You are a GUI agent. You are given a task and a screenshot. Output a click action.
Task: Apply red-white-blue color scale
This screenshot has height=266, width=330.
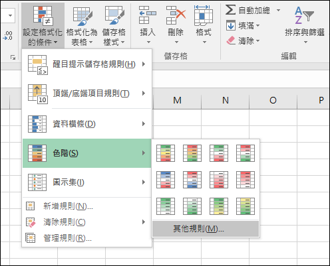coord(192,180)
